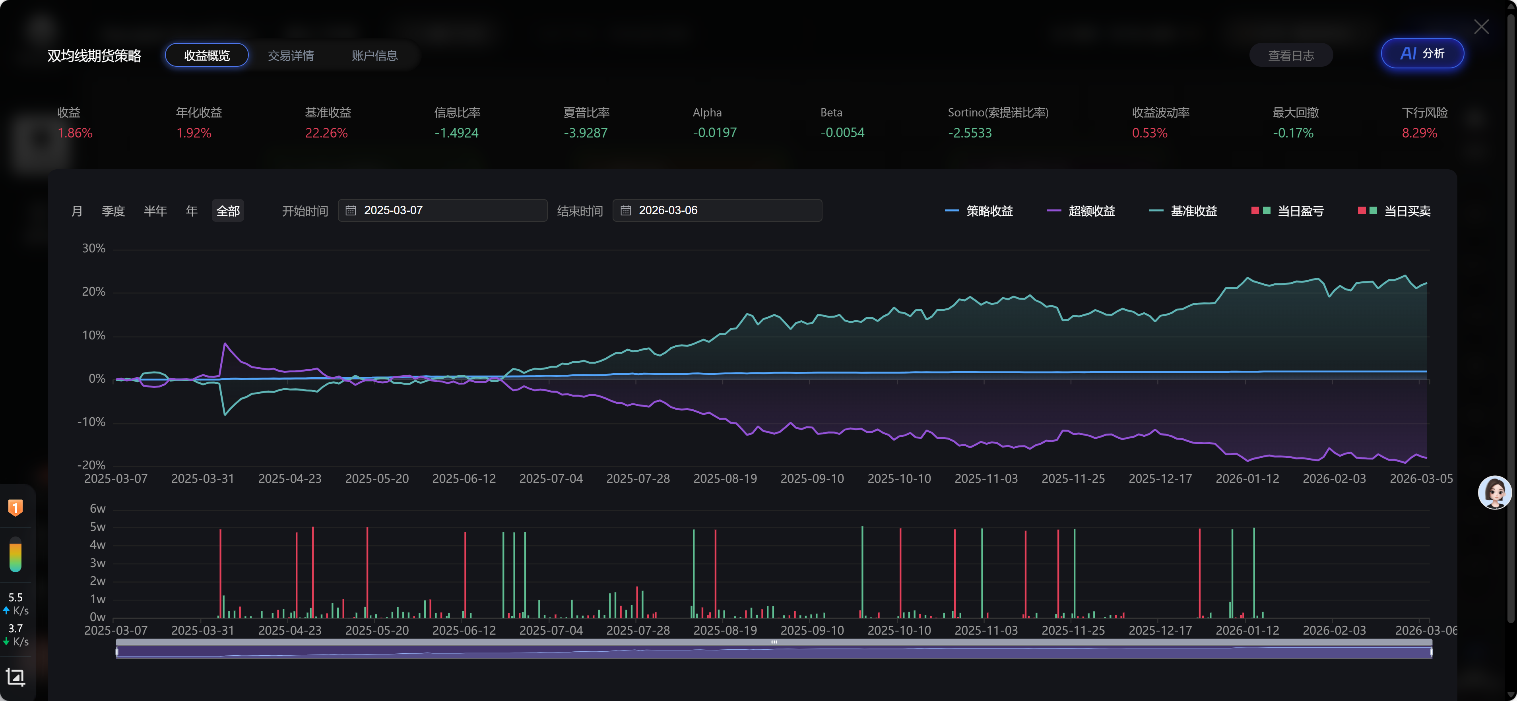This screenshot has height=701, width=1517.
Task: Click the blue 策略收益 legend line marker
Action: 952,211
